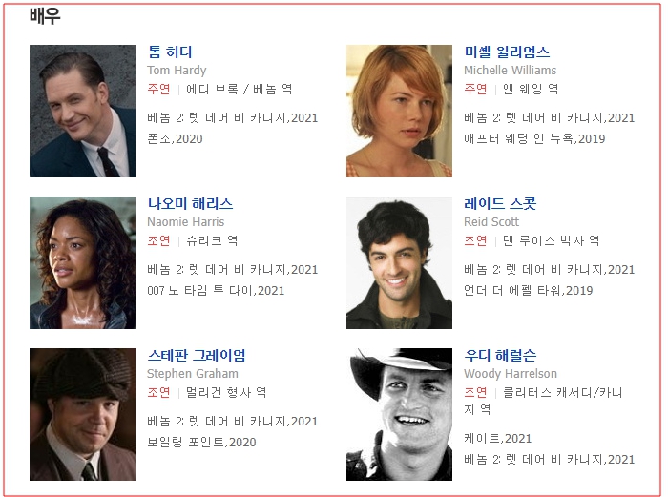
Task: Open the 스테판 그레이엄 name link
Action: click(x=197, y=355)
